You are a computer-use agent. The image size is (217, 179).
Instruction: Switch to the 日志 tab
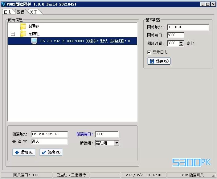point(7,12)
